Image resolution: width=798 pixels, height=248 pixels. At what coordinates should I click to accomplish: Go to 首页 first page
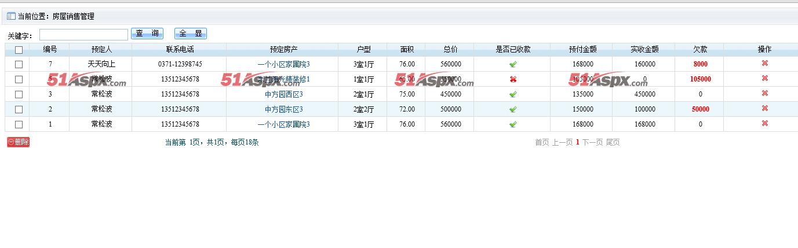pyautogui.click(x=542, y=142)
